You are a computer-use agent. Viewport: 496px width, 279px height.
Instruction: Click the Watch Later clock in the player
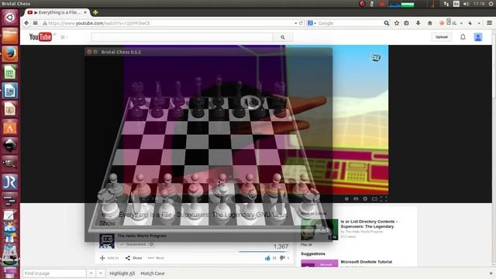tap(346, 199)
